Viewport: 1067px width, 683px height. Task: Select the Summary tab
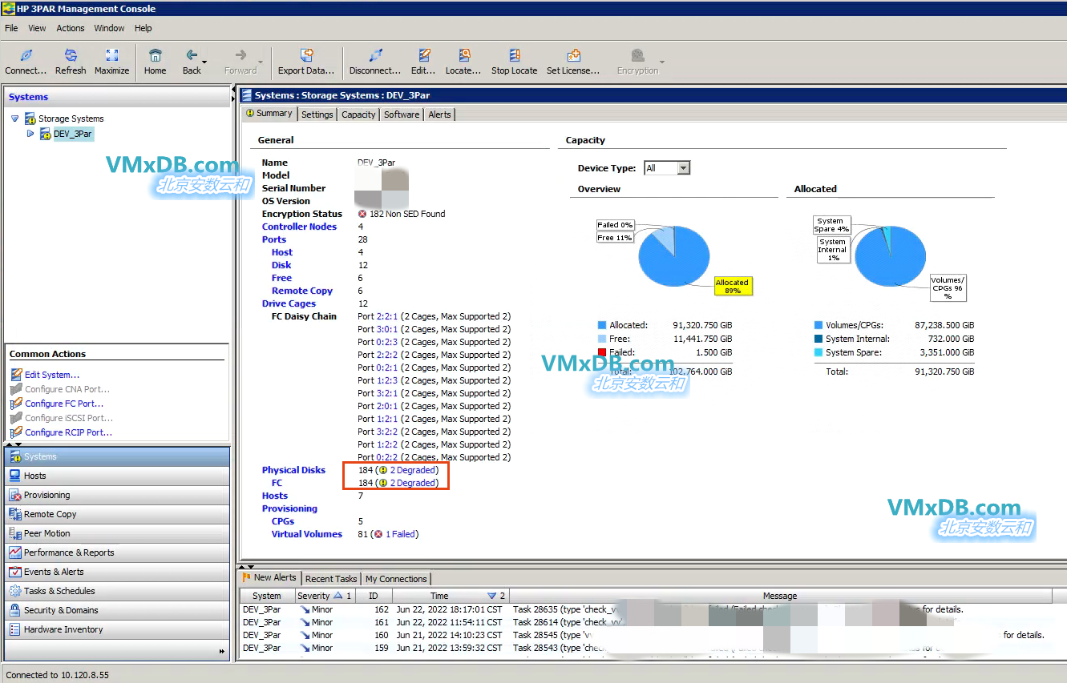click(x=269, y=114)
